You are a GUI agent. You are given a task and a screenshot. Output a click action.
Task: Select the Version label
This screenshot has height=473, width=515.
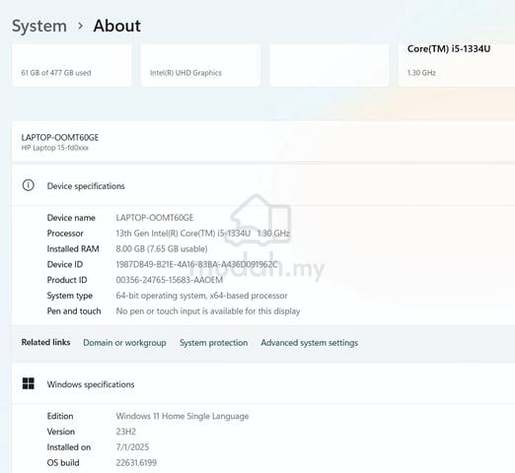point(61,432)
